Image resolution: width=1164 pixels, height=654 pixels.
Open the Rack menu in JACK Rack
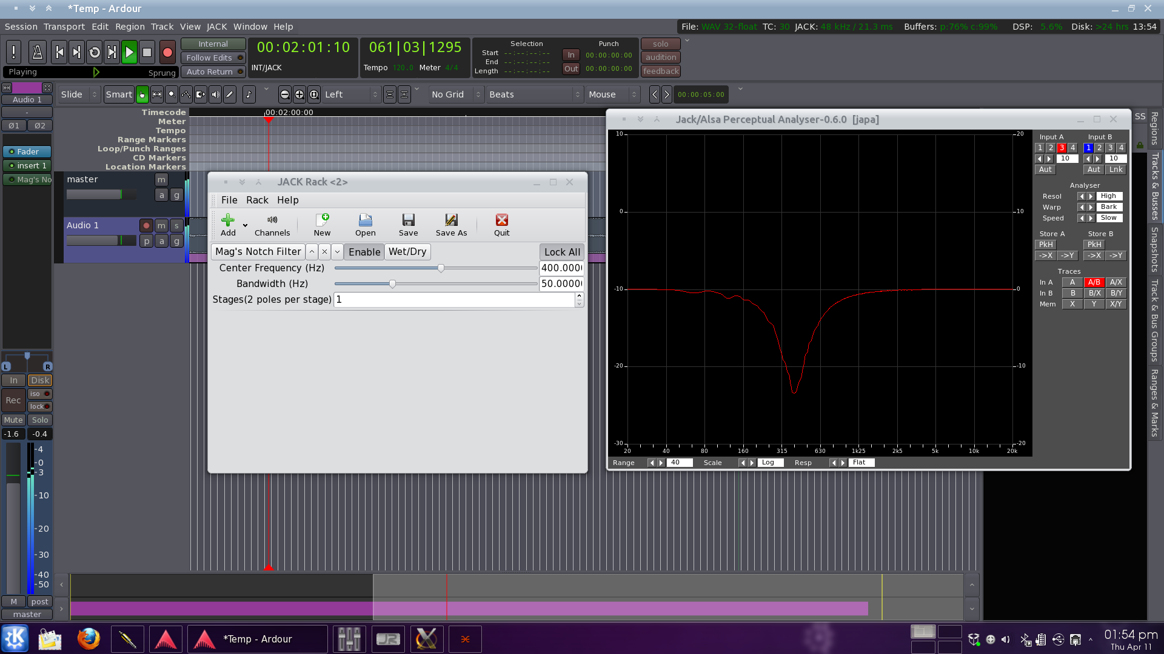tap(257, 200)
